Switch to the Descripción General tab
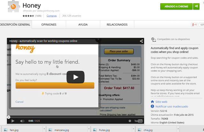This screenshot has height=132, width=204. coord(15,25)
